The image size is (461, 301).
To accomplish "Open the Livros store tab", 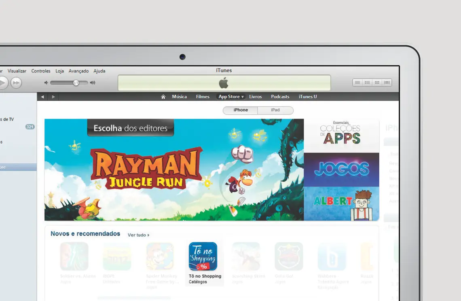I will (256, 97).
